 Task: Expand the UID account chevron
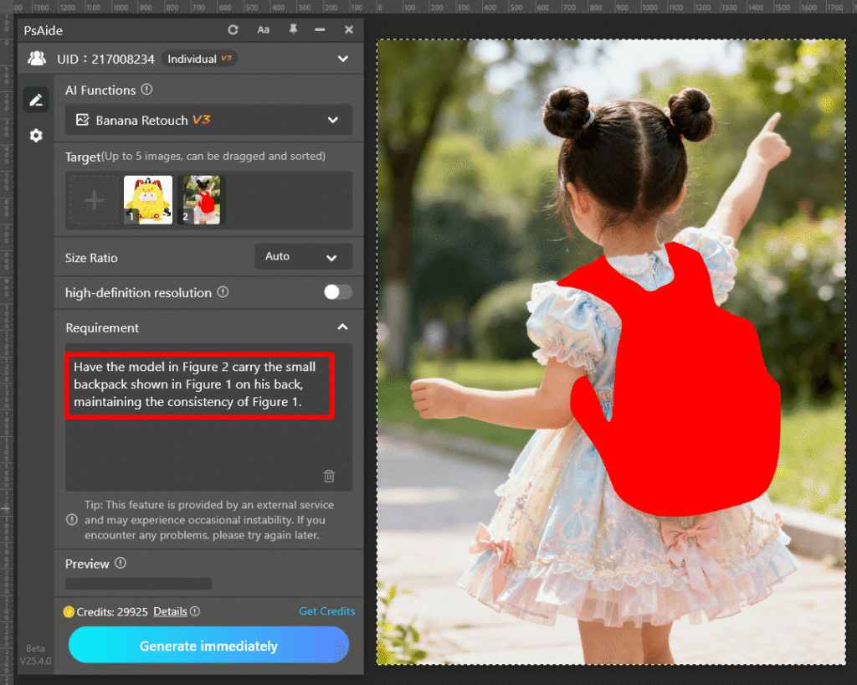coord(342,59)
